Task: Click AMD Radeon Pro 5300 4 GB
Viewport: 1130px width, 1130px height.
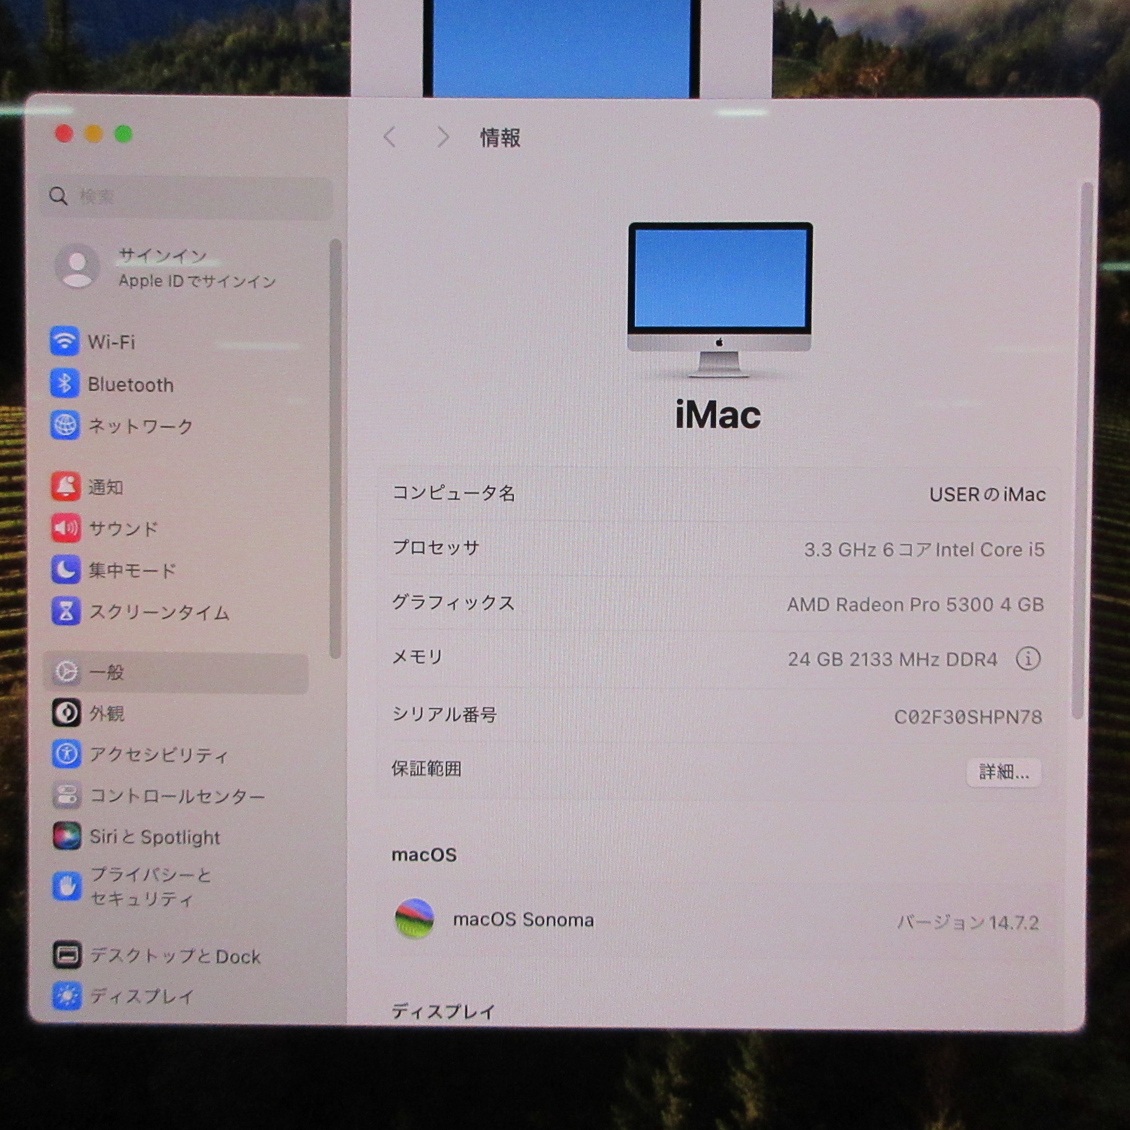Action: tap(916, 604)
